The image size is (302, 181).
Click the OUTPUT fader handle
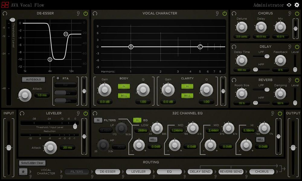[293, 148]
